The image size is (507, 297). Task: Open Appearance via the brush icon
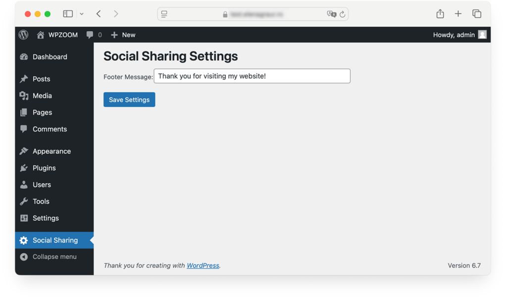24,151
